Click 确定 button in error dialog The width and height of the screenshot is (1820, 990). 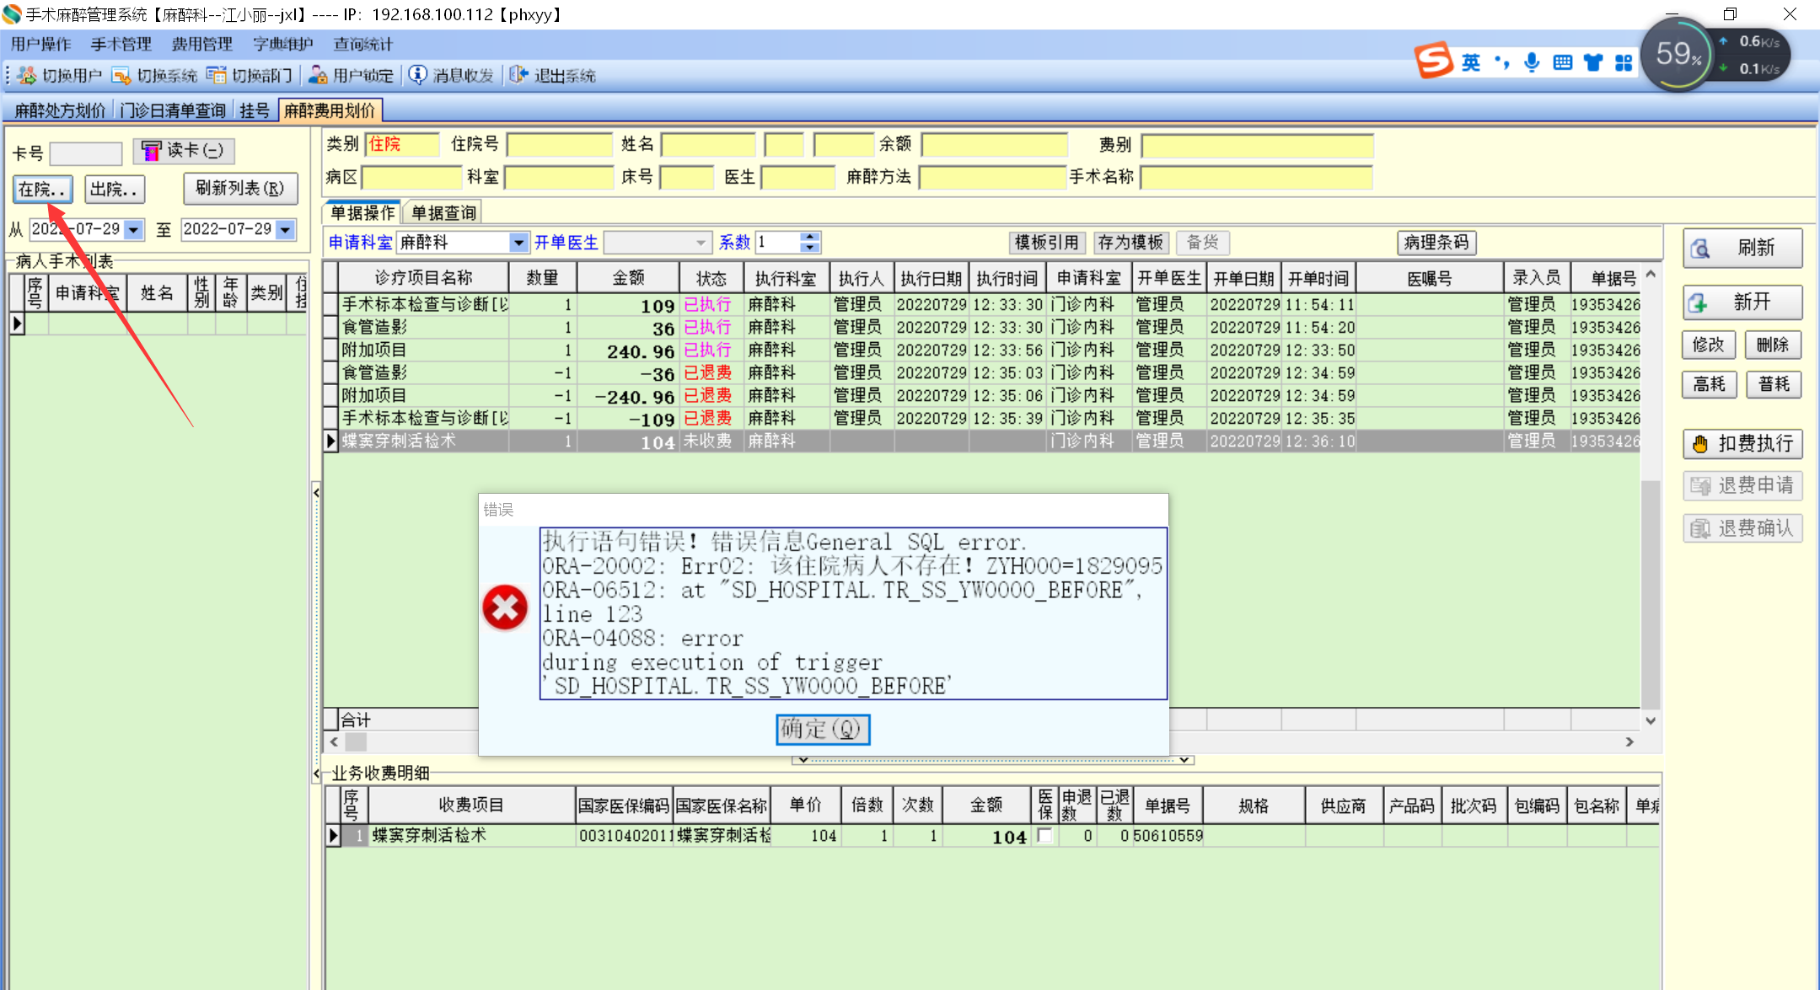click(822, 729)
